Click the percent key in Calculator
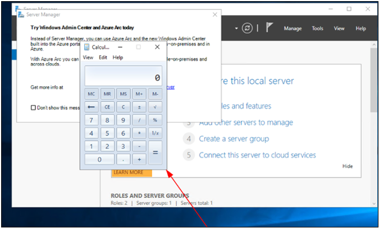The image size is (379, 228). [x=154, y=120]
